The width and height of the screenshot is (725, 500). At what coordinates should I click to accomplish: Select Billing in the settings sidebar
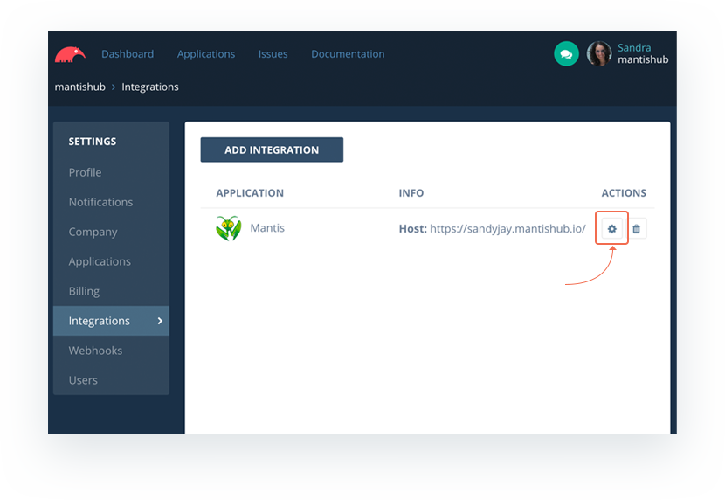coord(111,291)
